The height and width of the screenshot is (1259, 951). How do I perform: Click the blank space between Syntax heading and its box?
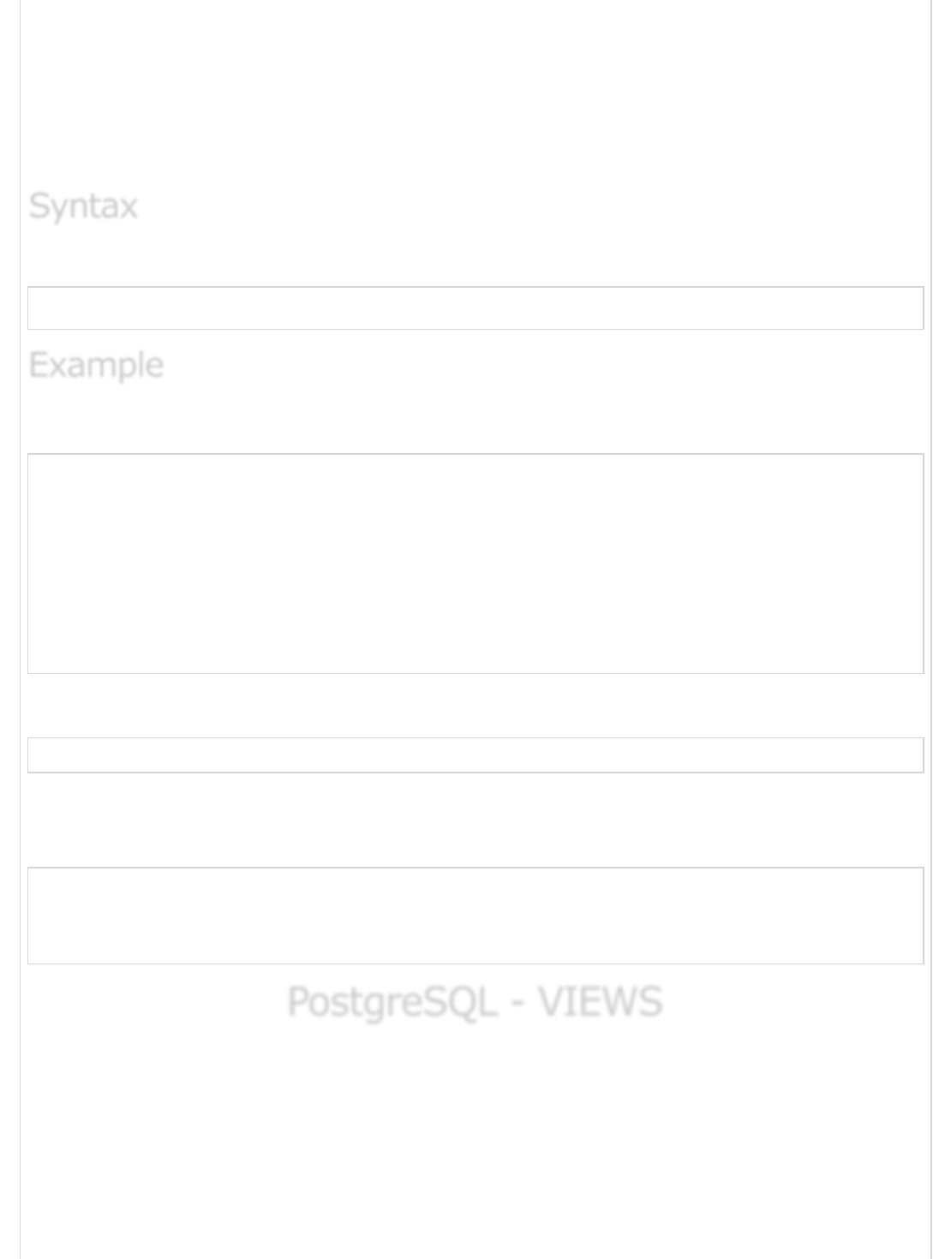click(475, 255)
